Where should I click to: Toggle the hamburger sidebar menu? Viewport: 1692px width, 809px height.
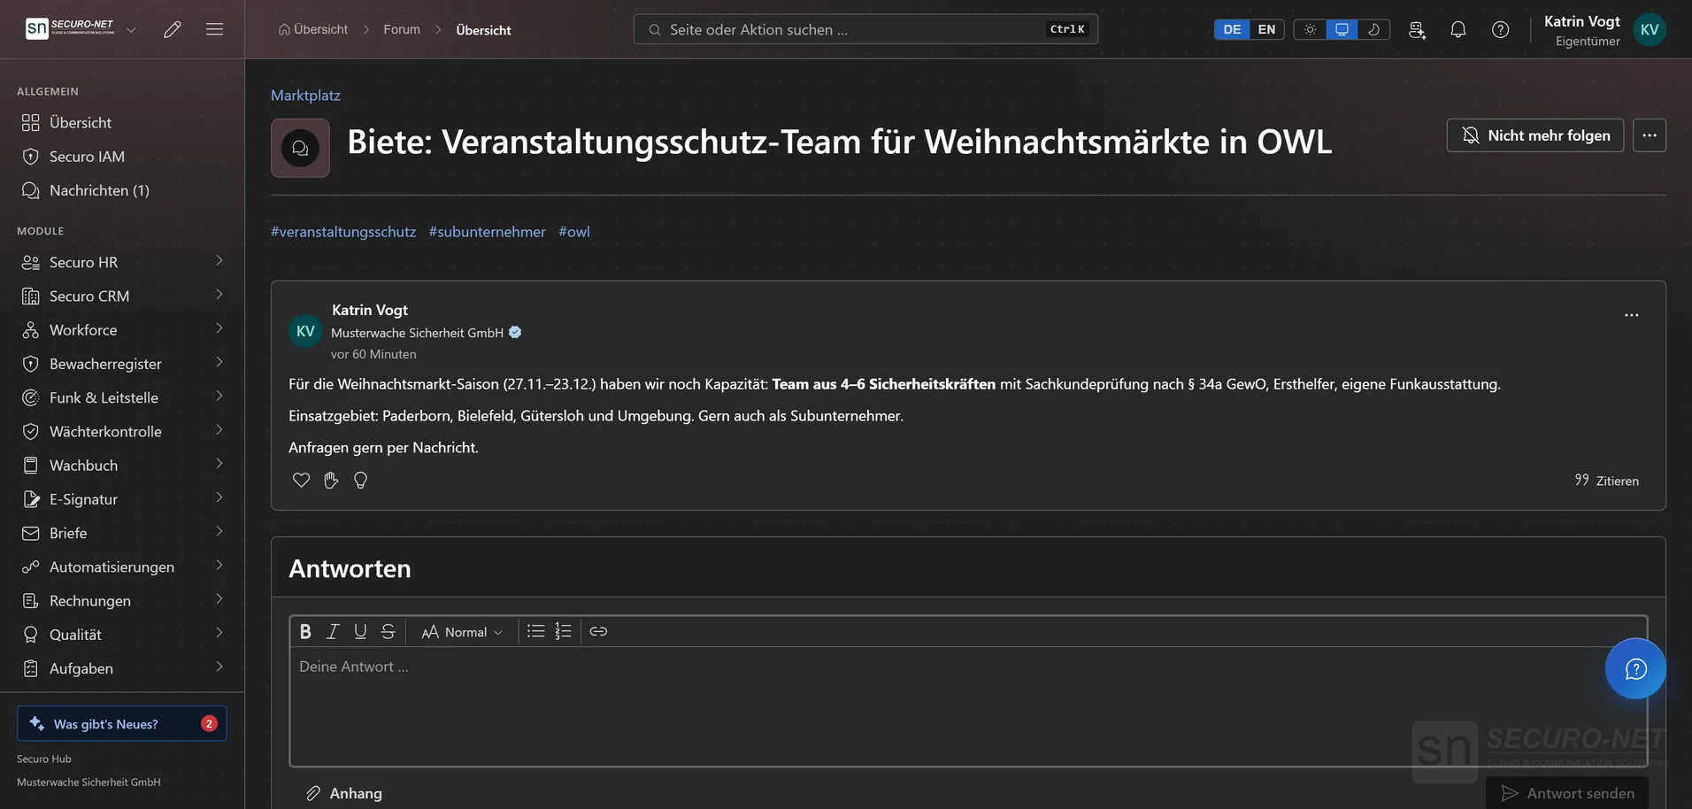(x=214, y=29)
